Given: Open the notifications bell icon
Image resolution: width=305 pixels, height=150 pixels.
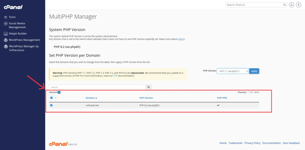Looking at the screenshot, I should (x=291, y=5).
